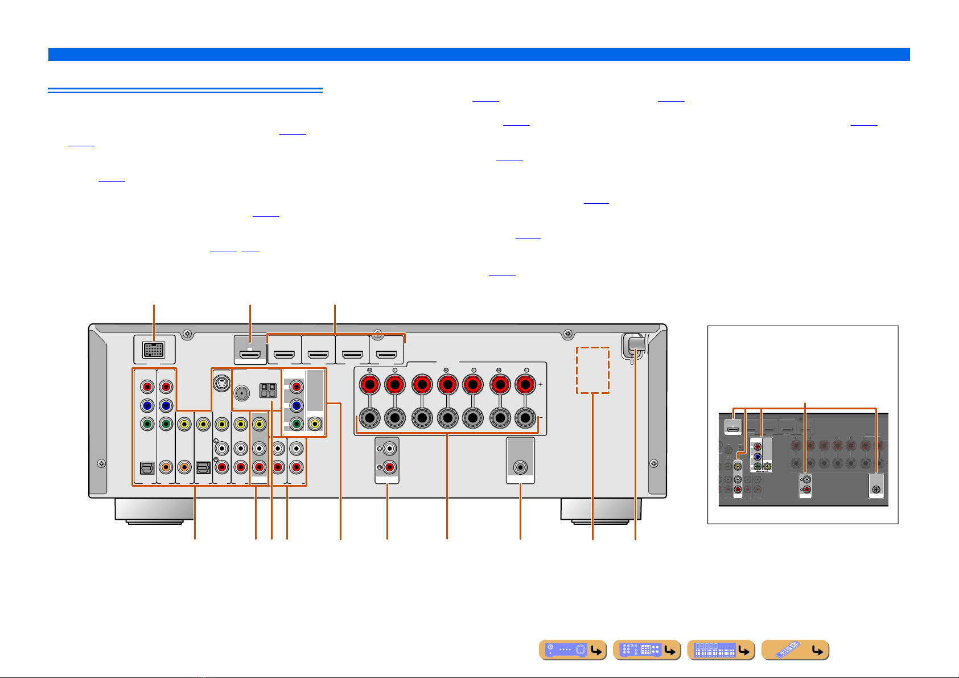Open the front panel navigation icon
Image resolution: width=959 pixels, height=678 pixels.
click(x=573, y=650)
